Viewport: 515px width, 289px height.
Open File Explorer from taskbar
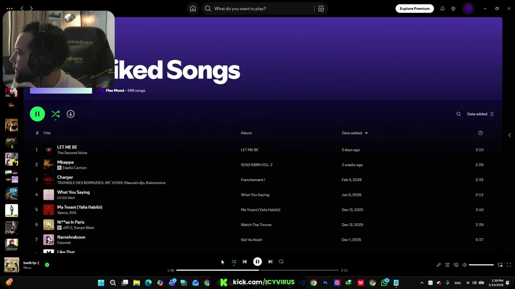click(x=136, y=283)
